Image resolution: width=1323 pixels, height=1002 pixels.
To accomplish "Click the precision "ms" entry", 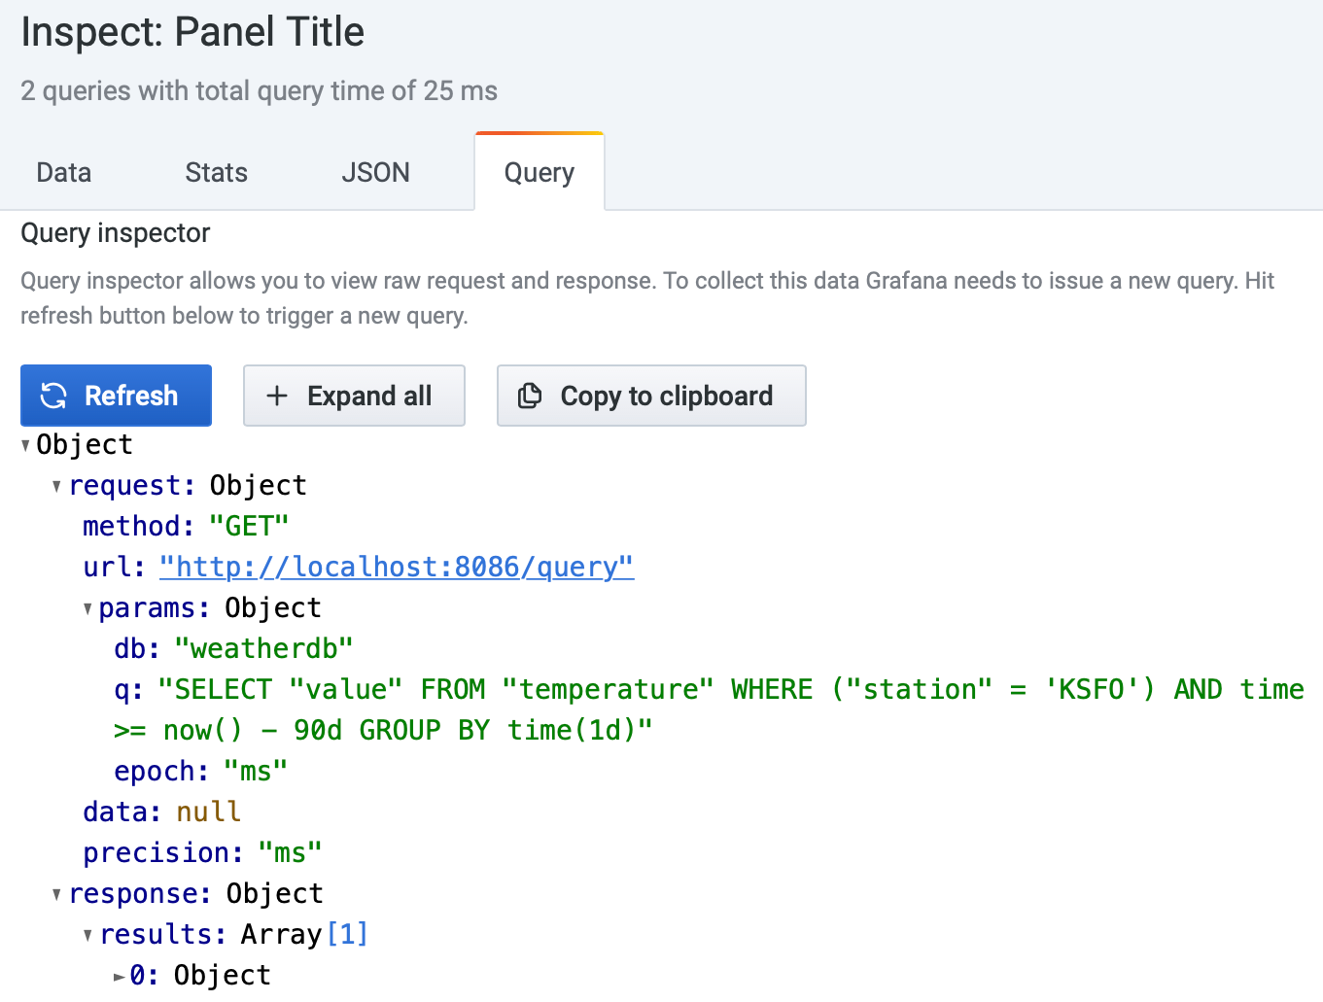I will 290,852.
